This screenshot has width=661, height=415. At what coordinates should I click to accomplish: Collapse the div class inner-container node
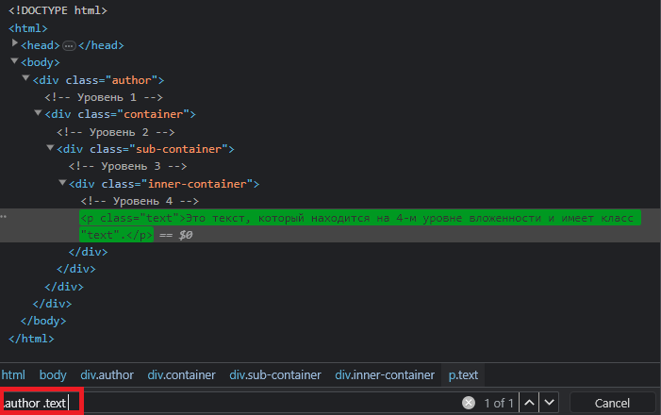click(62, 183)
